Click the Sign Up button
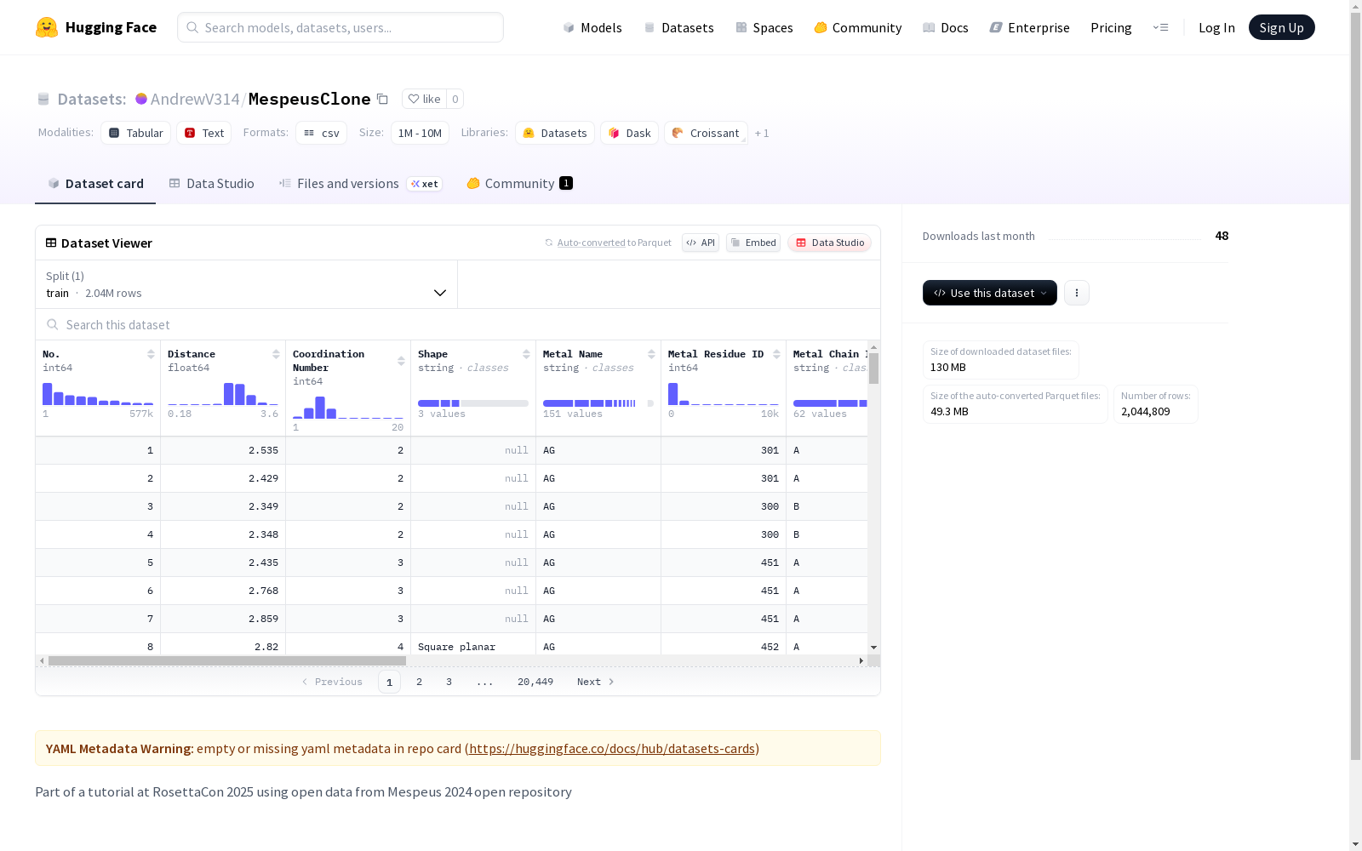The height and width of the screenshot is (851, 1362). tap(1281, 27)
